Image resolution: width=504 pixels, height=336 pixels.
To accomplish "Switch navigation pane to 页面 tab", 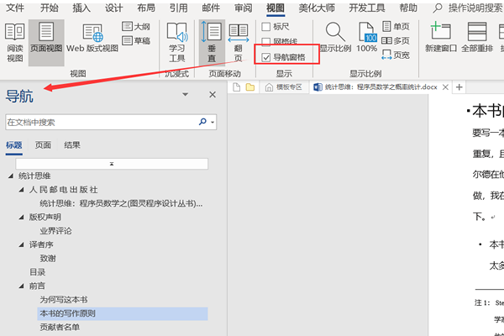I will point(43,145).
